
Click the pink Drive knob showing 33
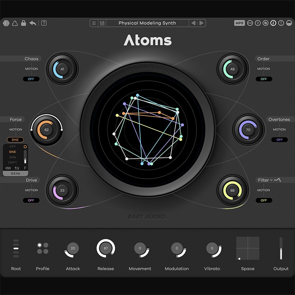click(x=62, y=190)
